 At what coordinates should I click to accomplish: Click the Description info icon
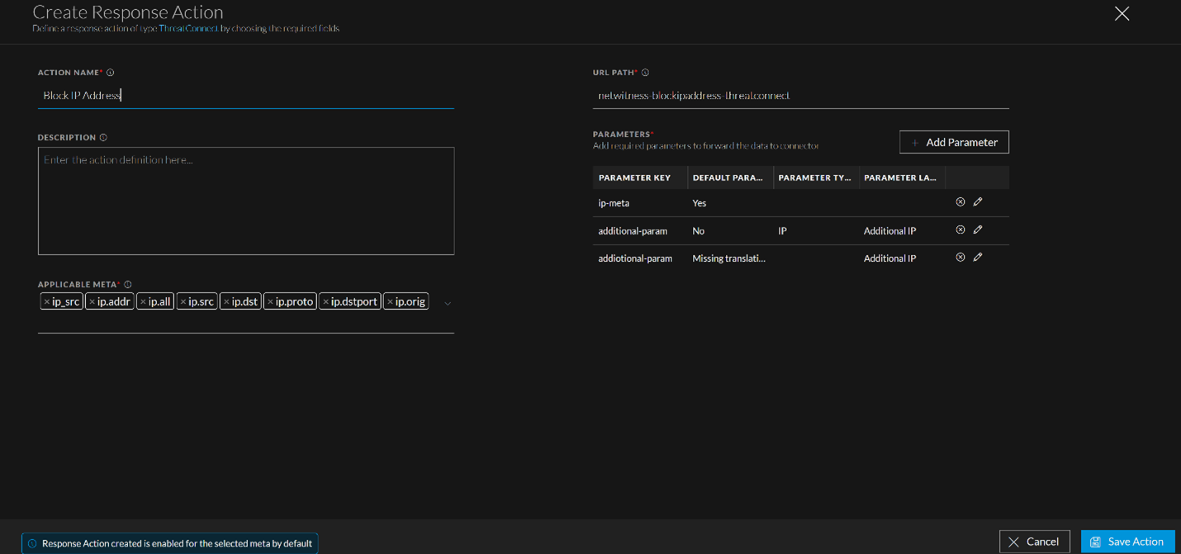103,138
